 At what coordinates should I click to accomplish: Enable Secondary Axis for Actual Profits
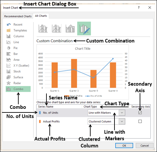pos(140,121)
